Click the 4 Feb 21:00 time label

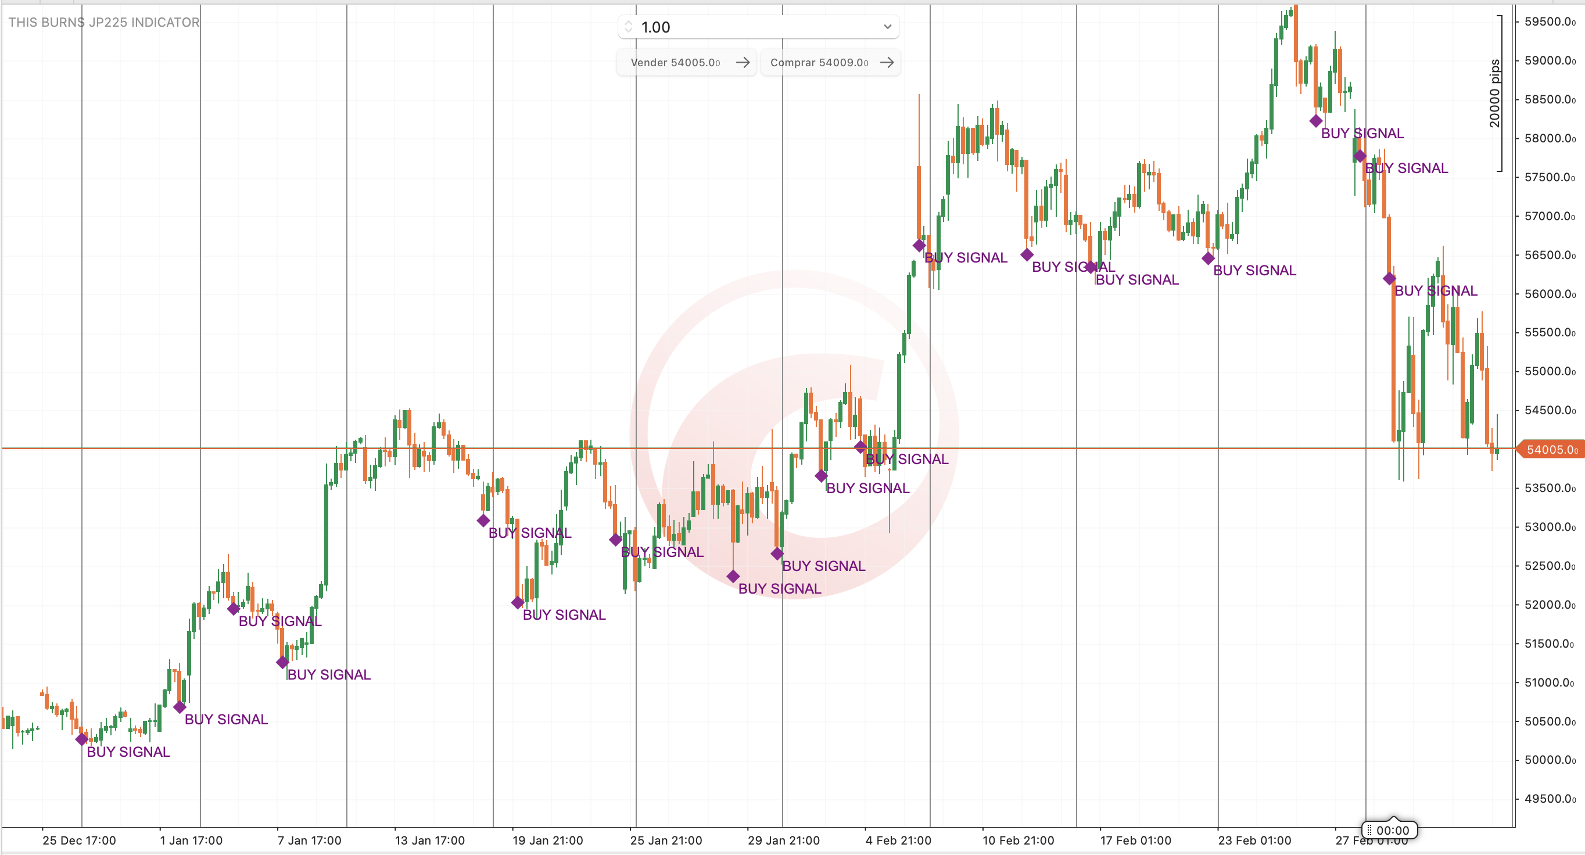point(898,840)
